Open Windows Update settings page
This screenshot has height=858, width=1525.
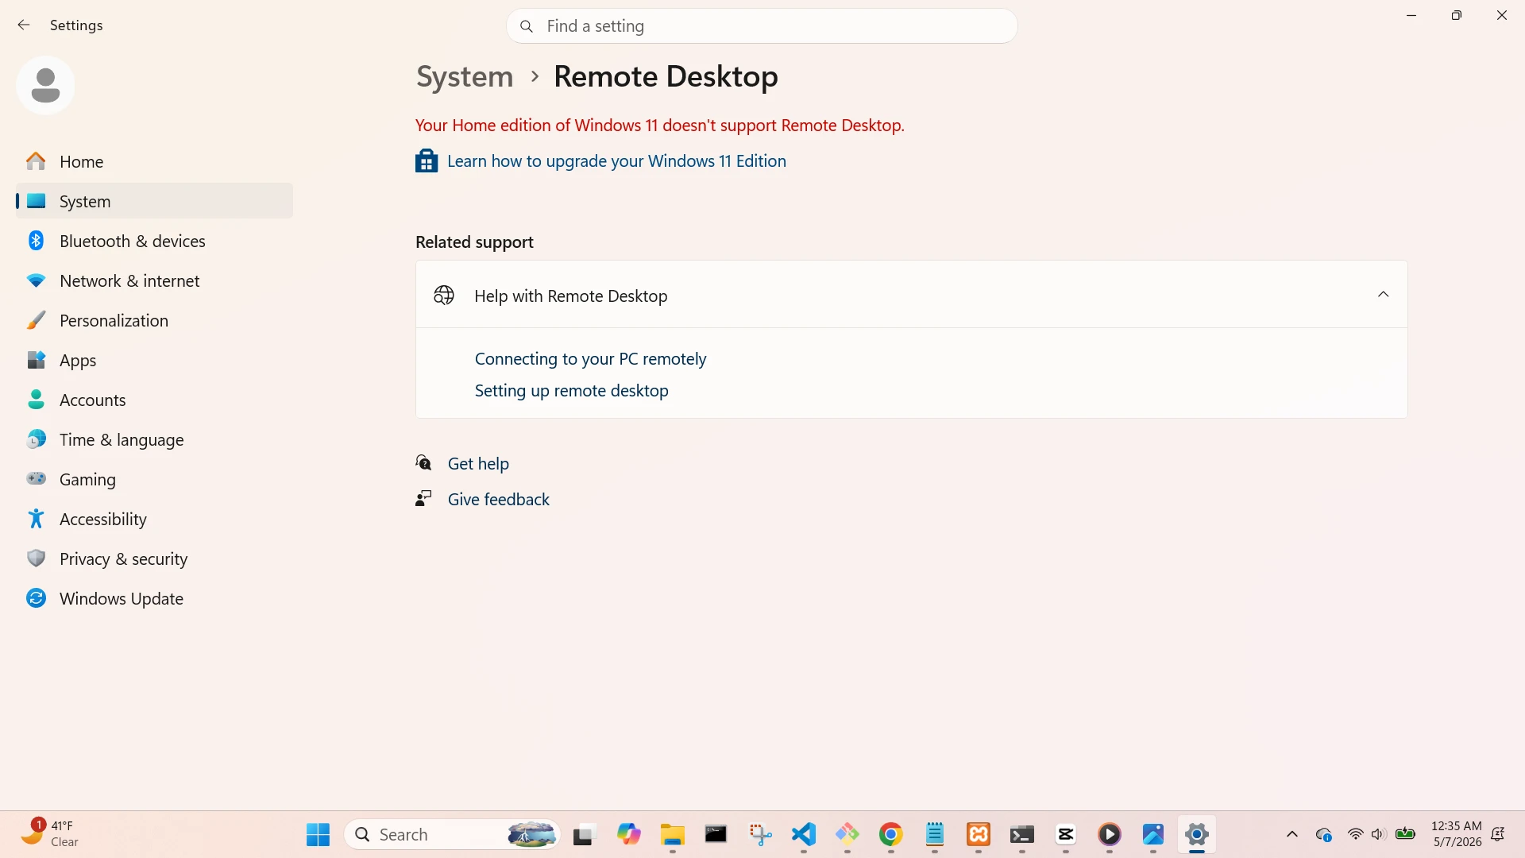(154, 598)
